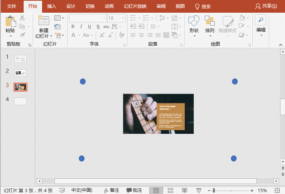This screenshot has height=194, width=285.
Task: Switch to Slide Sorter view in status bar
Action: pos(170,190)
